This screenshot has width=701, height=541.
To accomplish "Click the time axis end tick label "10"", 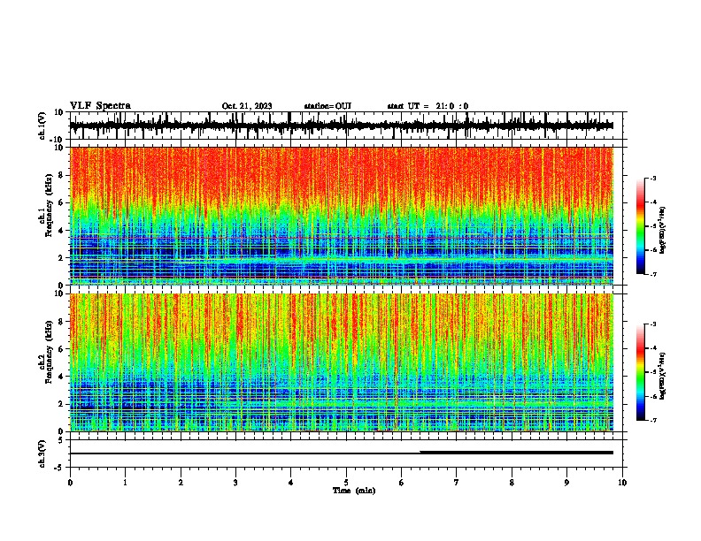I will pyautogui.click(x=622, y=483).
